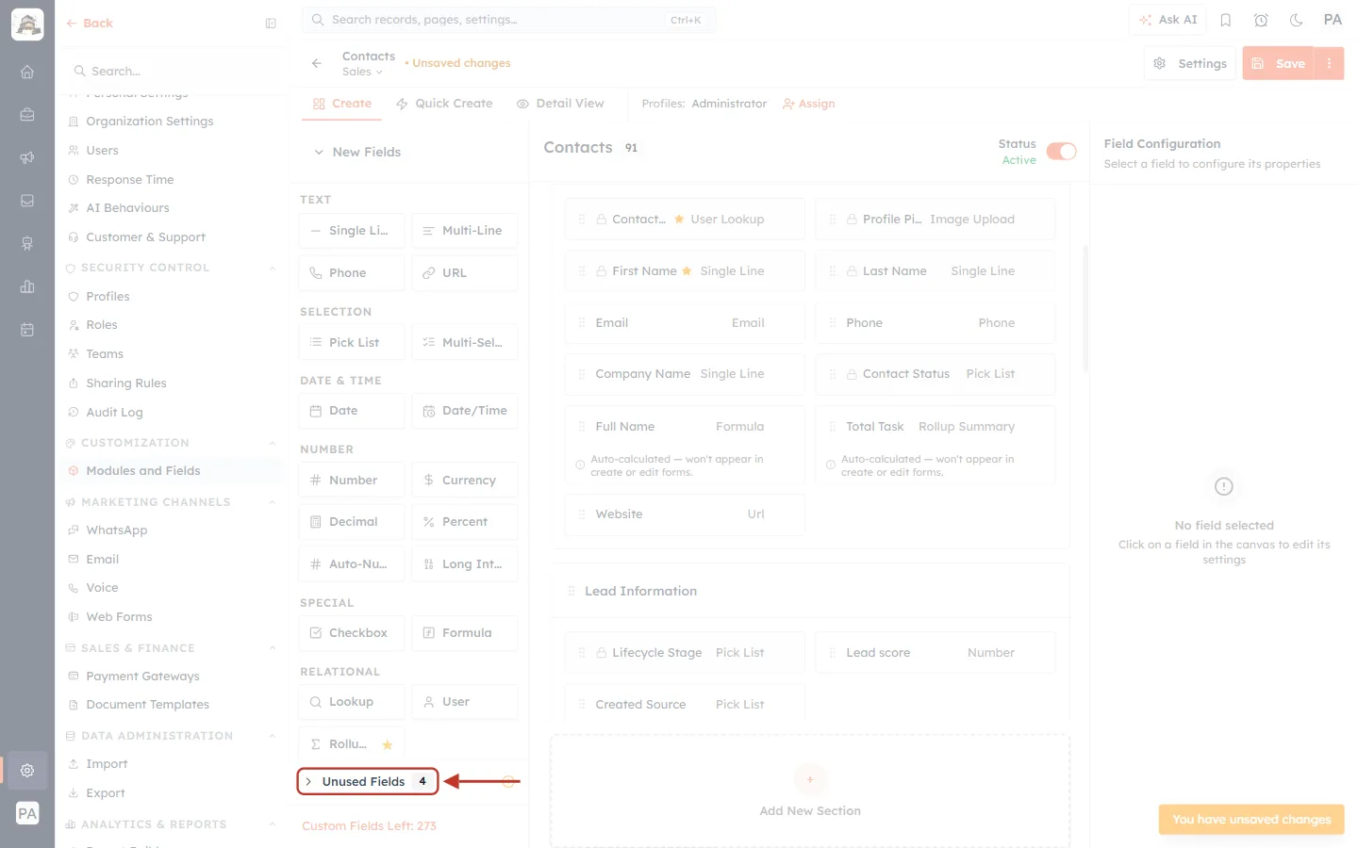Viewport: 1358px width, 848px height.
Task: Click Add New Section on the canvas
Action: pyautogui.click(x=810, y=791)
